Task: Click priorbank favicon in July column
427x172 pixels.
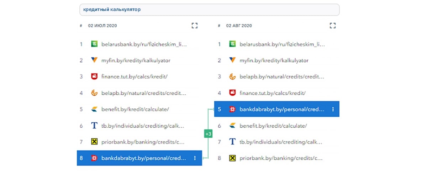Action: pos(94,142)
